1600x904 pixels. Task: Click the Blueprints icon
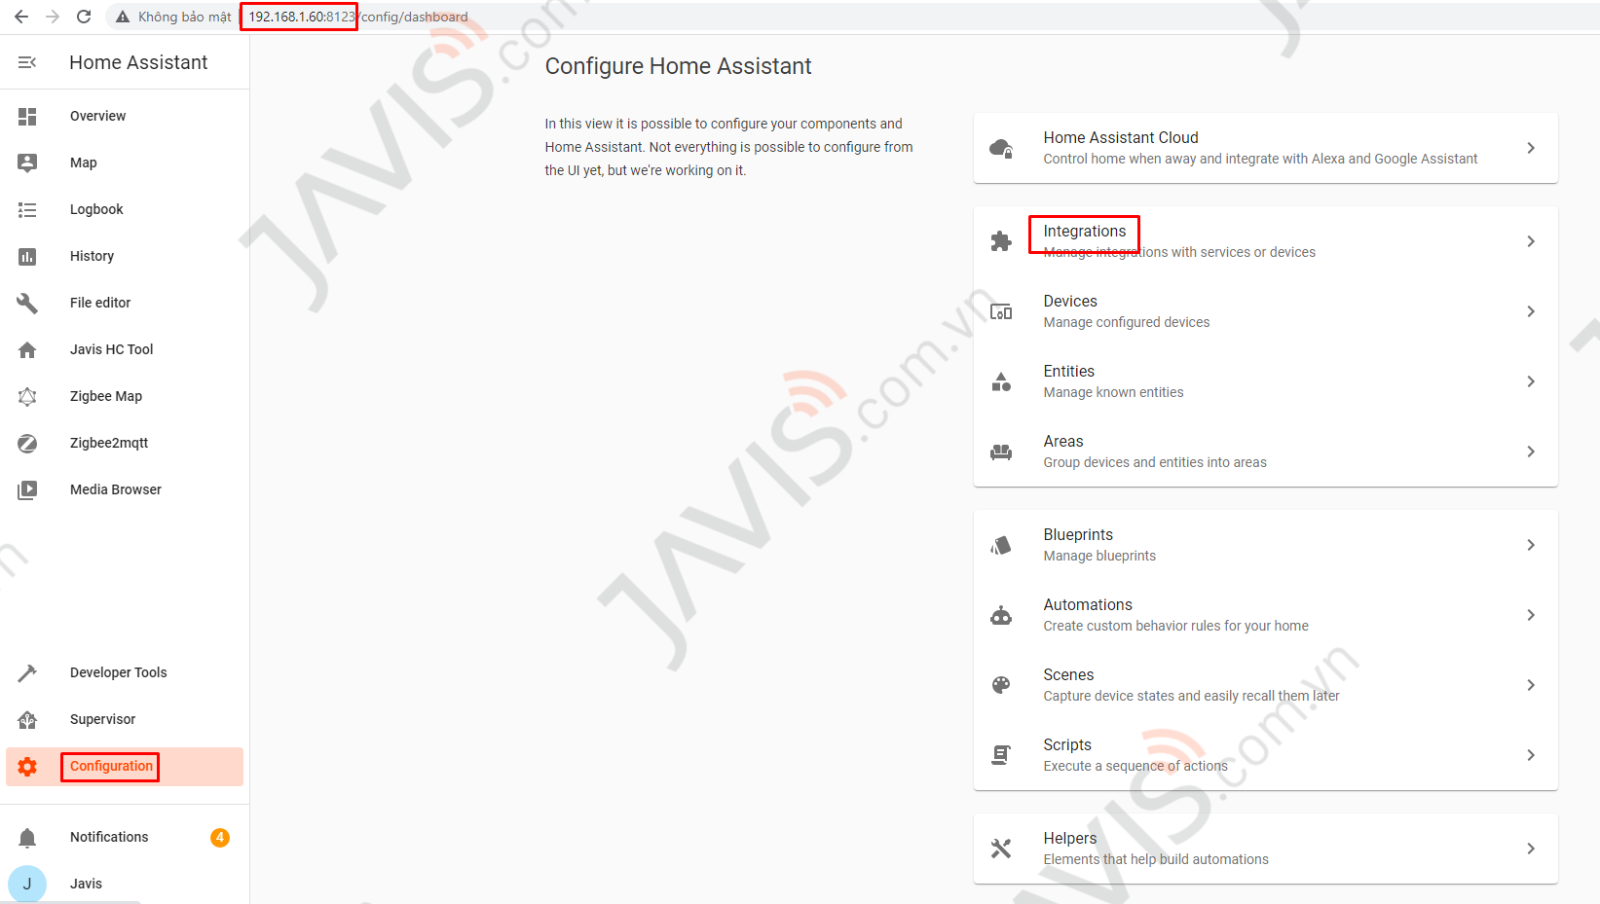click(1001, 545)
